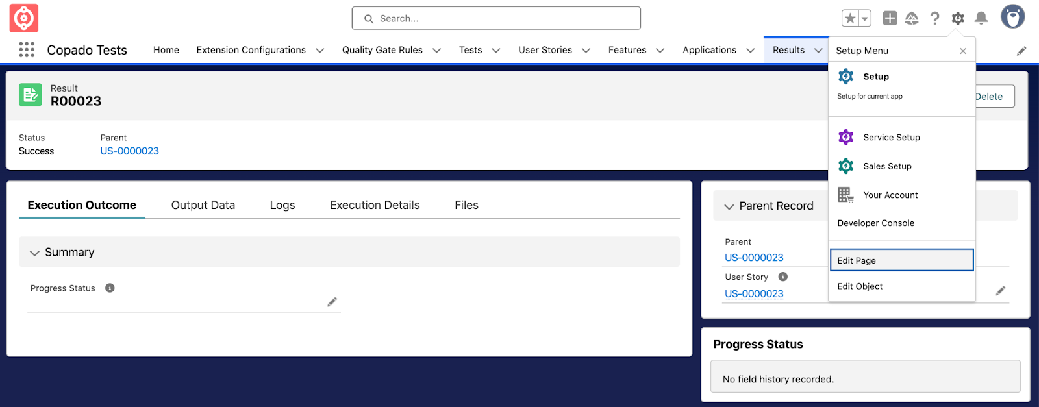Click the Copado Tests app name

87,50
